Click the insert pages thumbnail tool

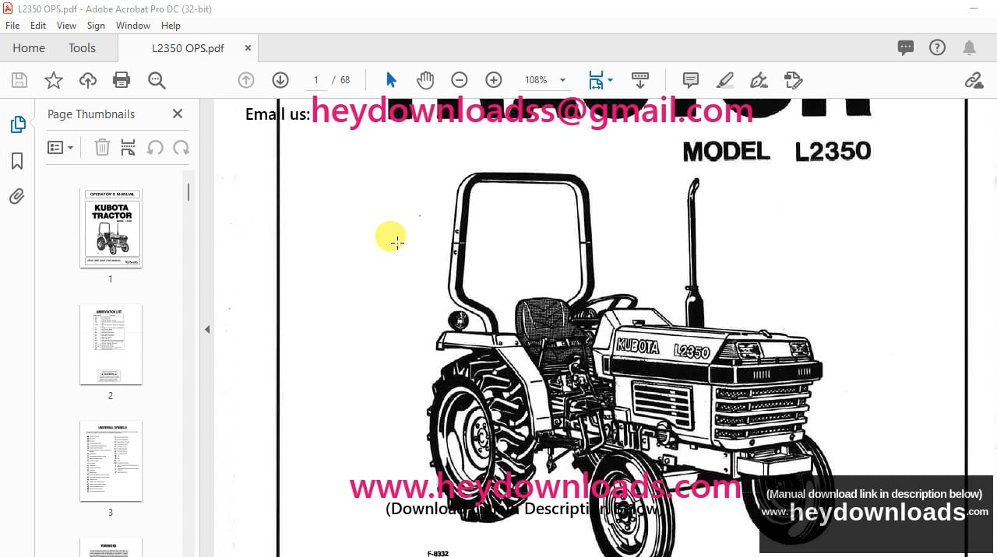click(x=129, y=148)
